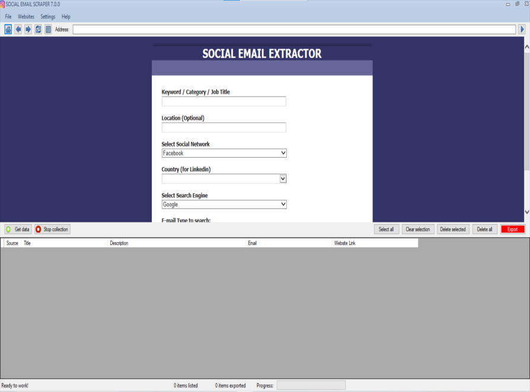This screenshot has height=392, width=530.
Task: Click the Keyword / Category / Job Title field
Action: click(x=224, y=101)
